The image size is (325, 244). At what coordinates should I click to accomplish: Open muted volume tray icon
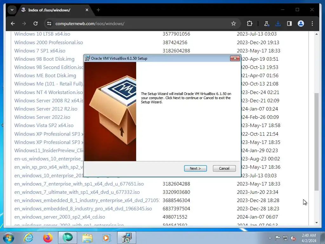(x=293, y=238)
